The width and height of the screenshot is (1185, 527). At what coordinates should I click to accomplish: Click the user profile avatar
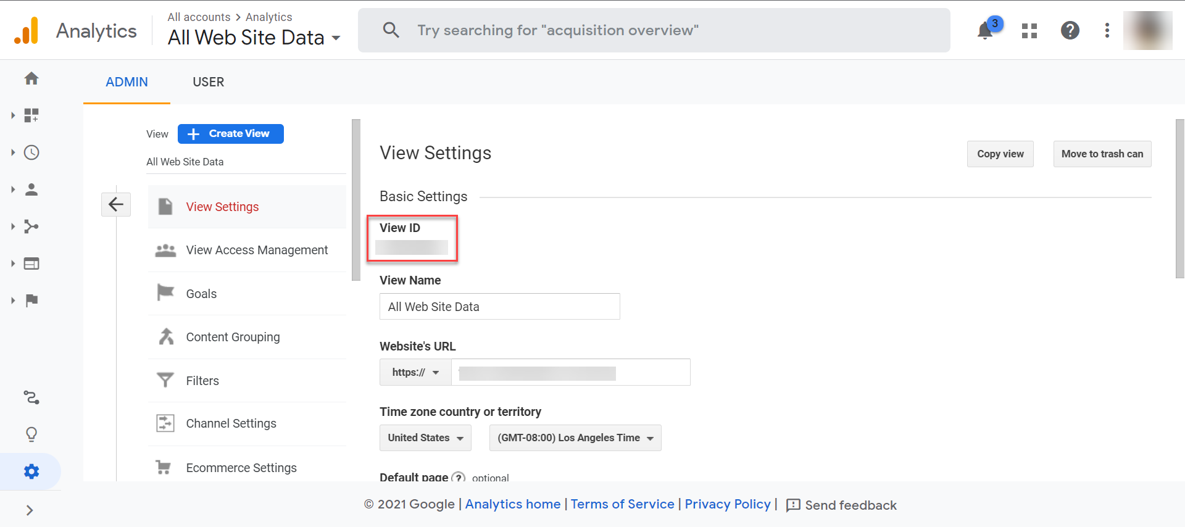1148,30
